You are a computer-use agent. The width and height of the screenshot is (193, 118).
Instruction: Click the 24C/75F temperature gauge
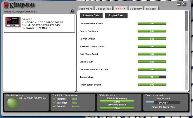[x=163, y=102]
